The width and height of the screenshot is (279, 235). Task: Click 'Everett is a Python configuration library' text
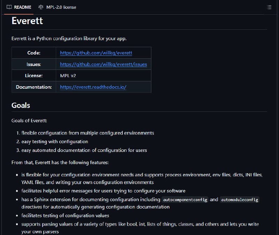tap(69, 38)
